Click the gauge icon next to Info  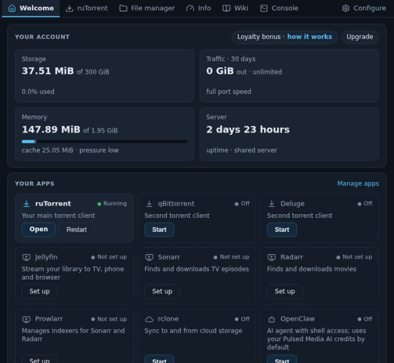tap(190, 8)
